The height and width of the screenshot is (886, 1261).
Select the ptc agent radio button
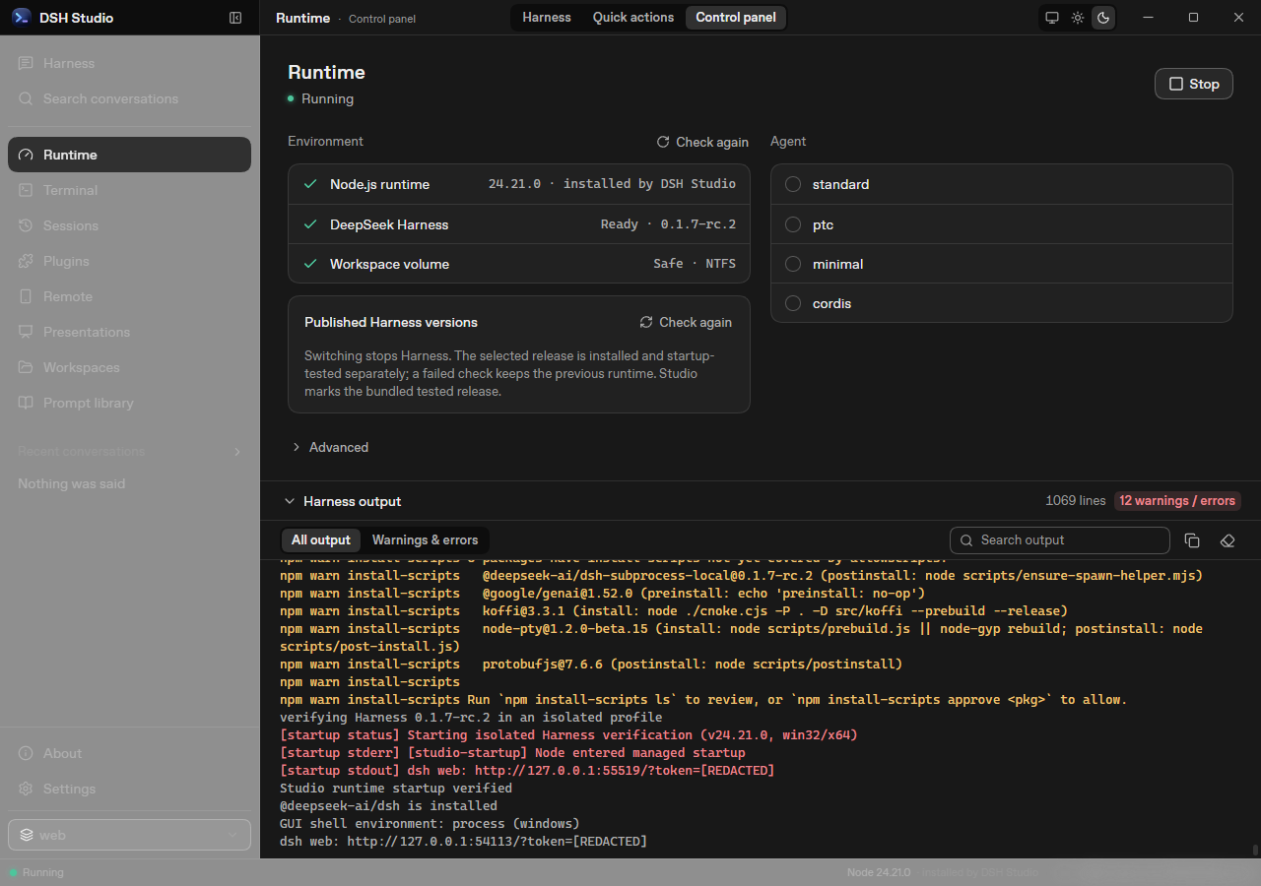[x=793, y=224]
